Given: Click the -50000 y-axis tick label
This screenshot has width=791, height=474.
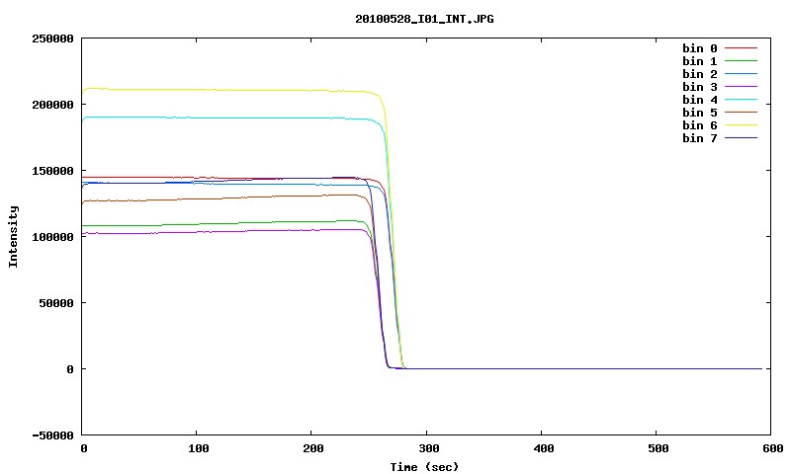Looking at the screenshot, I should [52, 435].
